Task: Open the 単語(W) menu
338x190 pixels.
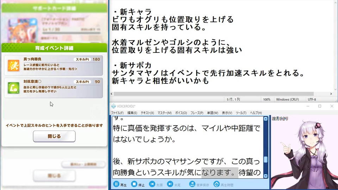Action: [x=213, y=113]
